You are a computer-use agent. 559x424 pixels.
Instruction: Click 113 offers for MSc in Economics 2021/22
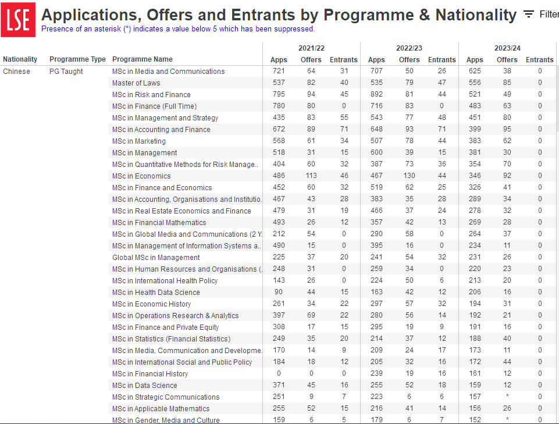tap(311, 176)
